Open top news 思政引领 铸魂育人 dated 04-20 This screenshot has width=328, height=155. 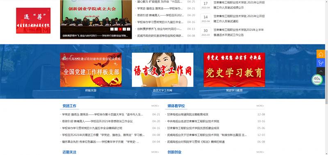click(160, 15)
